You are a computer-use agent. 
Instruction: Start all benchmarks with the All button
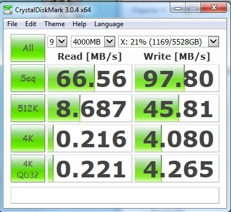(x=28, y=48)
